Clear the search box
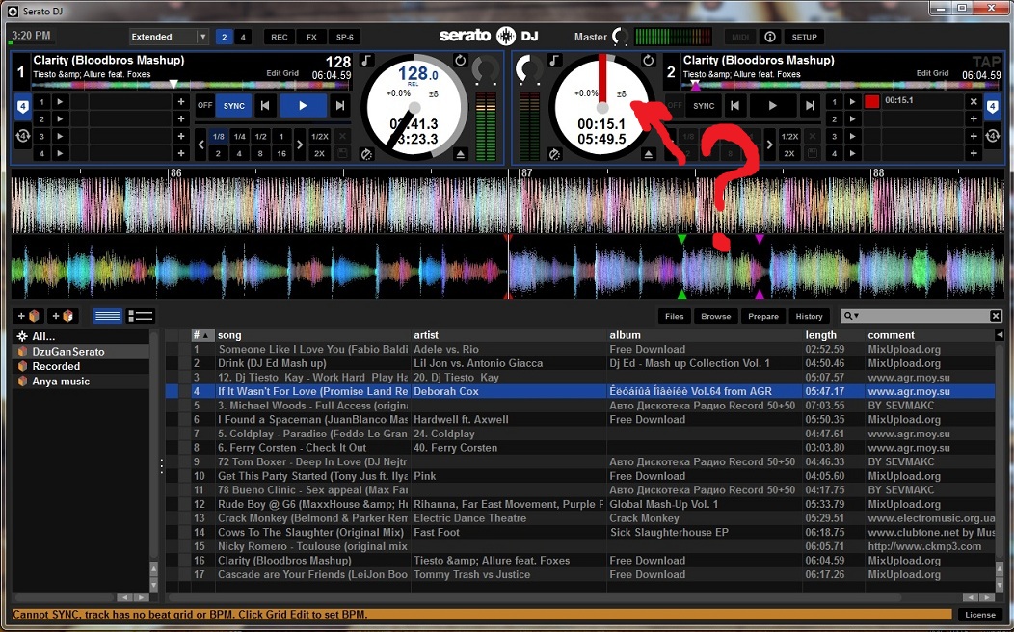1014x632 pixels. tap(996, 316)
